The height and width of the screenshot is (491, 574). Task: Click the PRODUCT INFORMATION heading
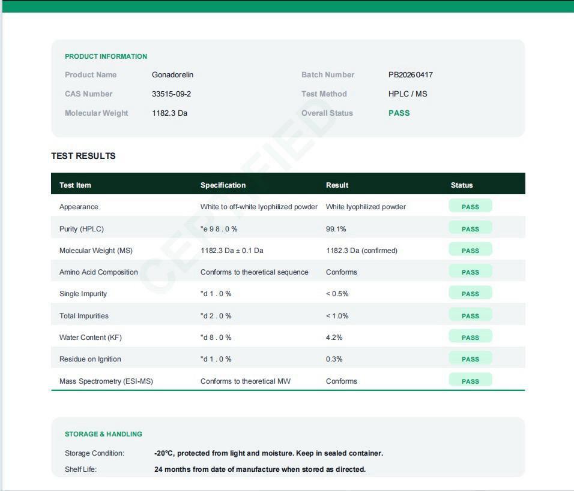tap(106, 56)
